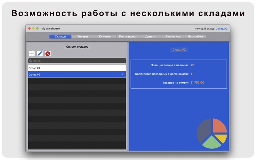Select Склад #2 row in the list
The height and width of the screenshot is (160, 256).
pos(77,75)
